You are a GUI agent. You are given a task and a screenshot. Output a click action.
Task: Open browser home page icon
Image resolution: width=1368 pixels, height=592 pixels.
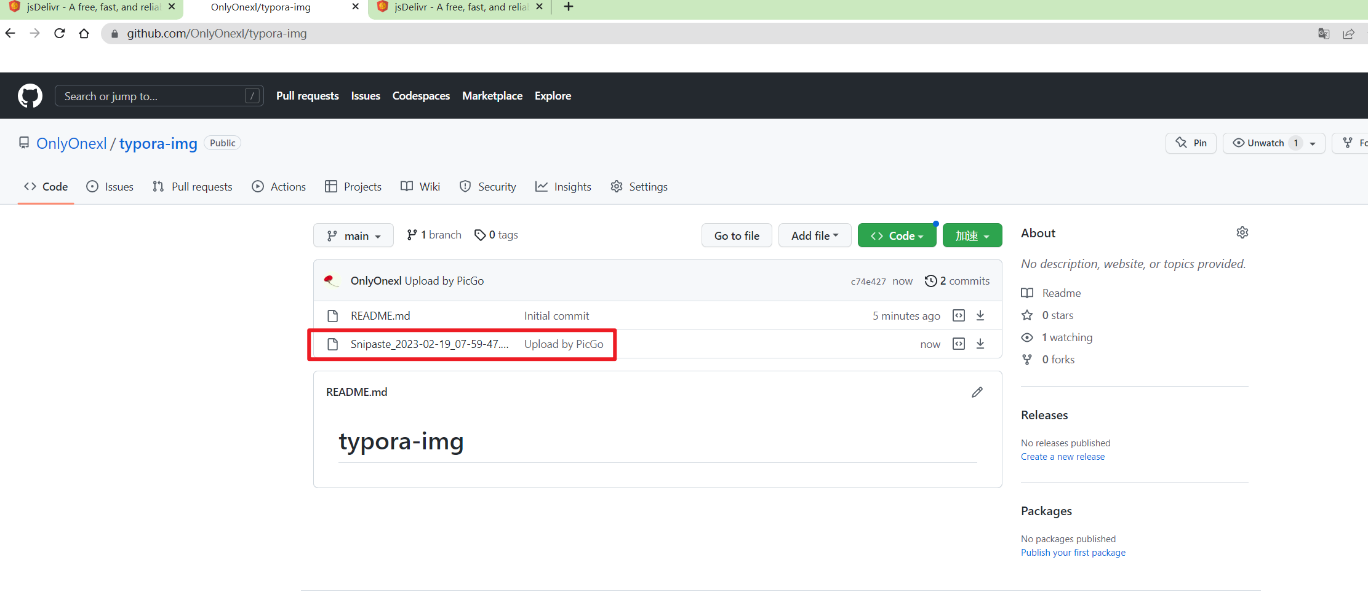coord(84,33)
